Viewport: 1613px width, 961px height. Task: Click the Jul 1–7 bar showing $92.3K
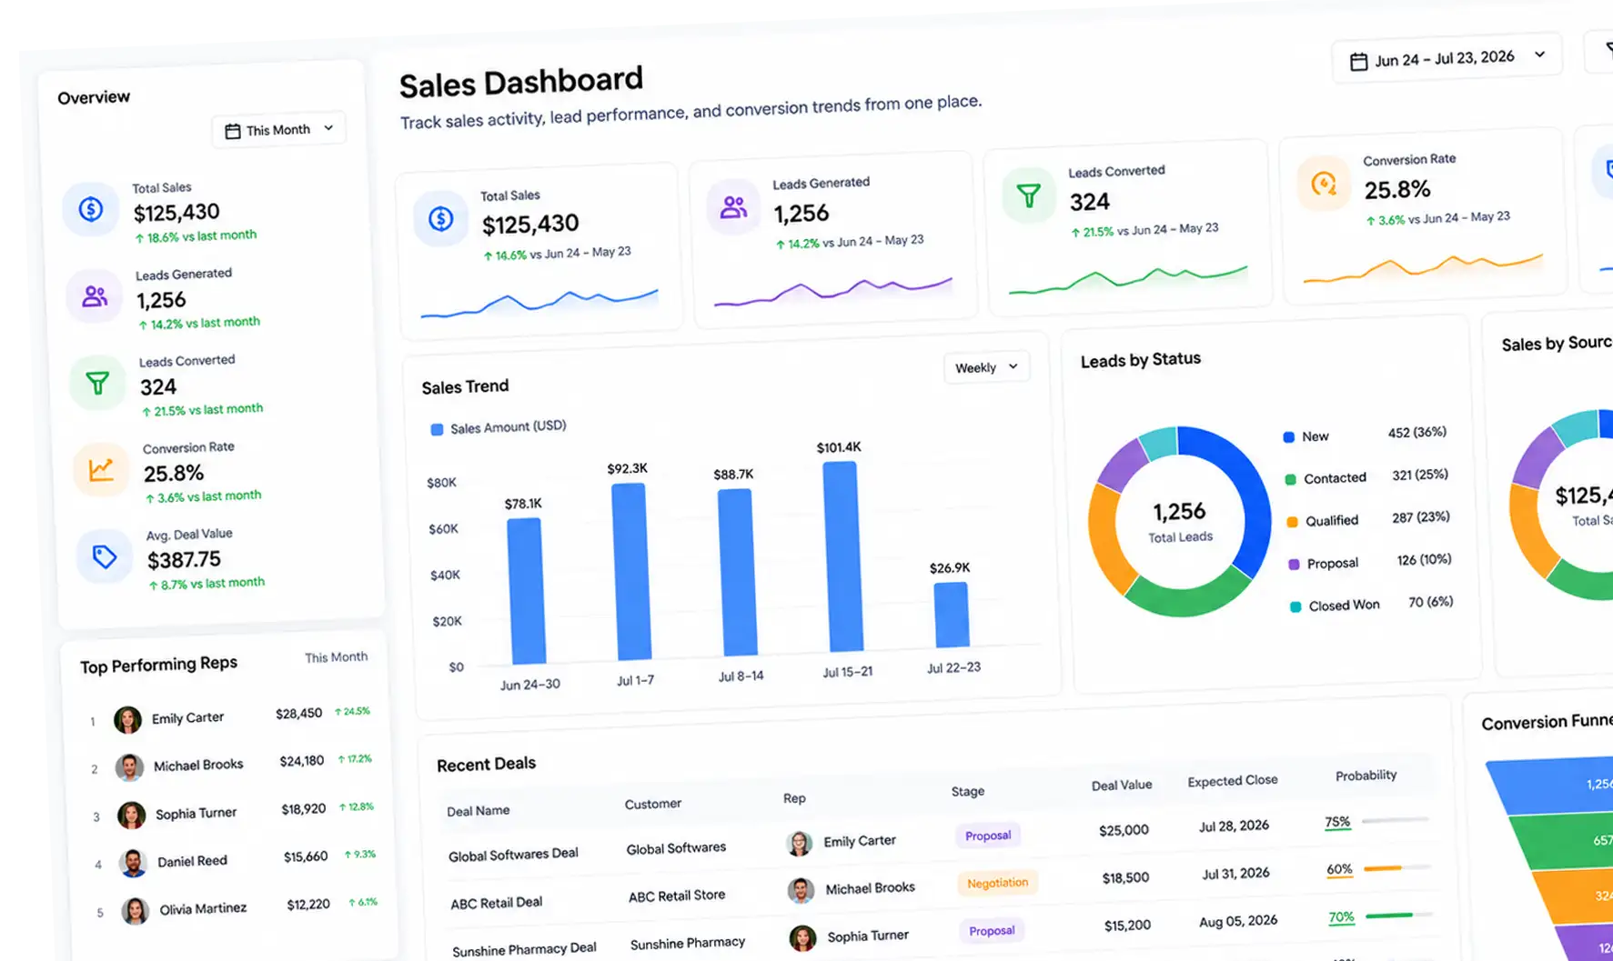[x=631, y=572]
